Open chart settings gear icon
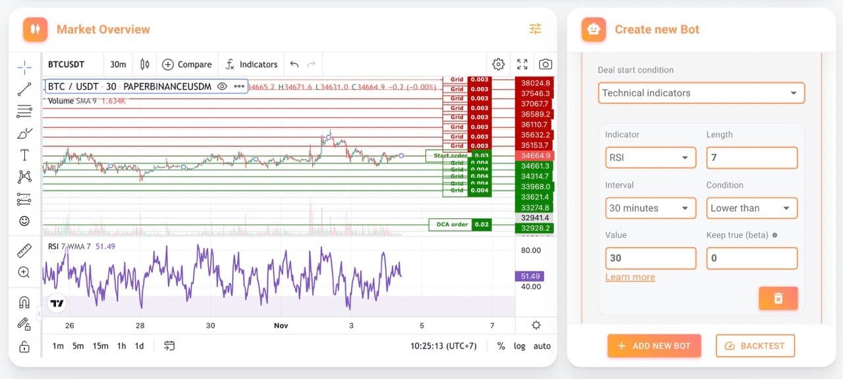Viewport: 843px width, 379px height. tap(499, 64)
